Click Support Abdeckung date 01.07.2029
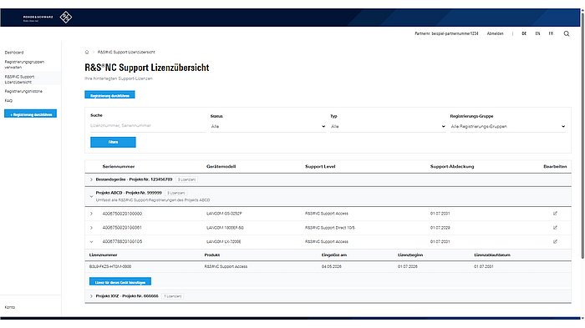 coord(440,228)
